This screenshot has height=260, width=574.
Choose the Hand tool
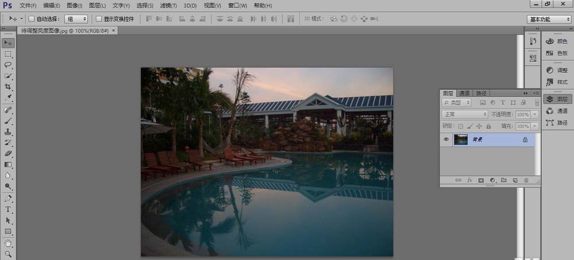pyautogui.click(x=8, y=243)
